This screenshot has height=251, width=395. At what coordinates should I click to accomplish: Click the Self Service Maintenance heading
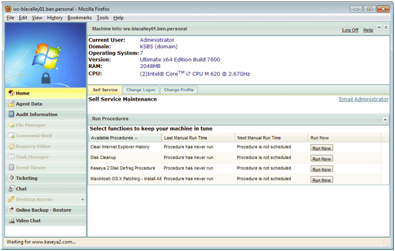[x=123, y=99]
